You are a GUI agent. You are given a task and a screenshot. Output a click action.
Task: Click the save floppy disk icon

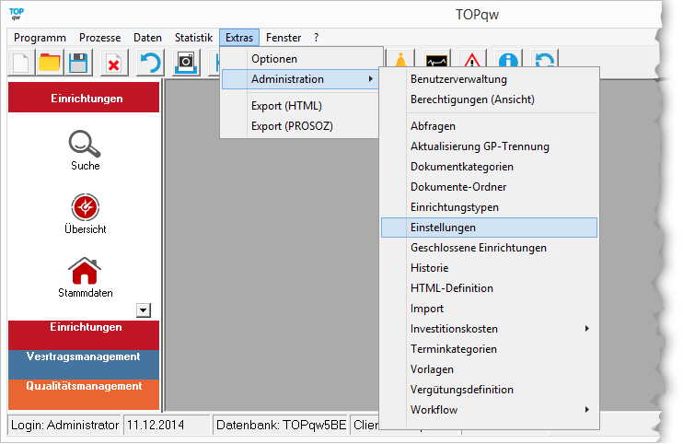[x=78, y=63]
